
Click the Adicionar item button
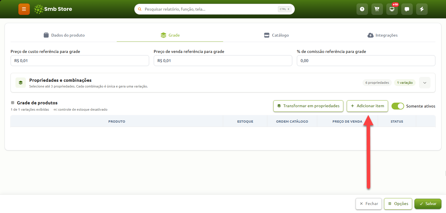click(367, 106)
